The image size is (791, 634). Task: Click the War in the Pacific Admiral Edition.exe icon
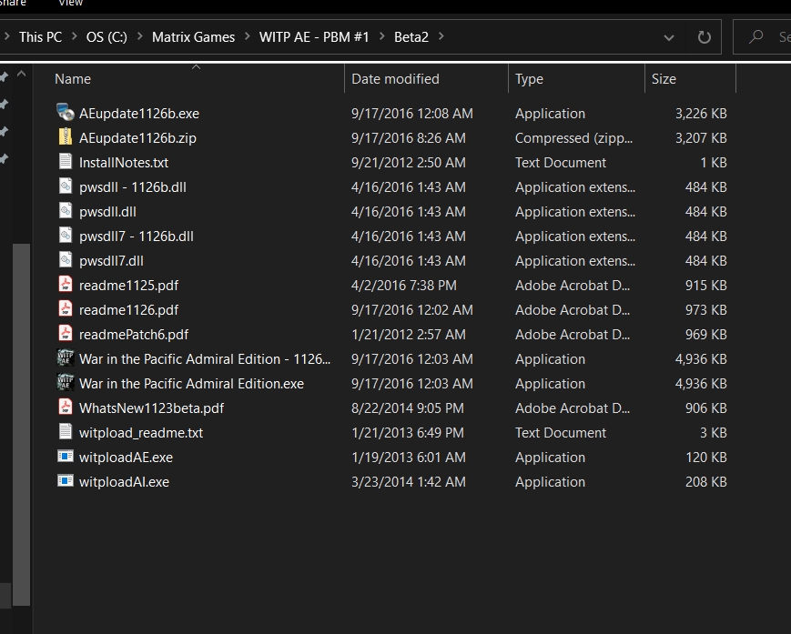pos(66,383)
